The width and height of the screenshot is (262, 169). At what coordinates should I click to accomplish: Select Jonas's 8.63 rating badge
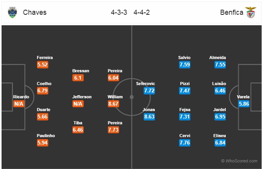point(149,117)
